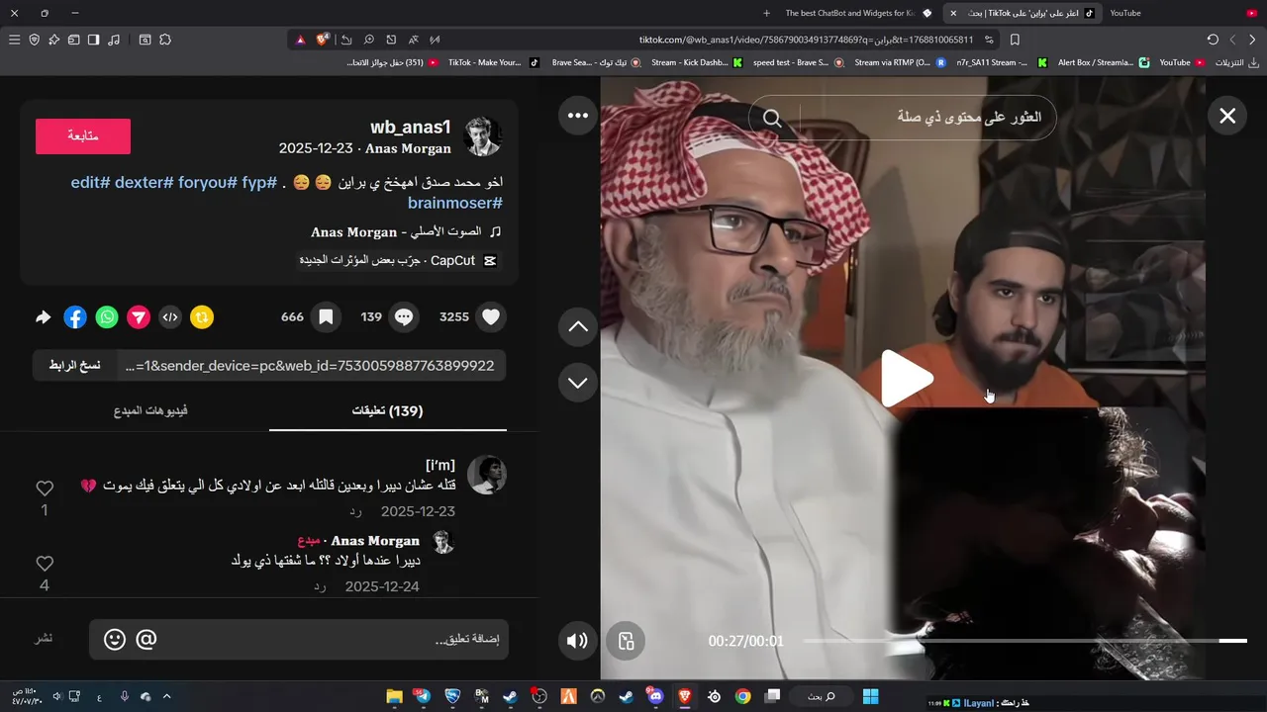Open File Explorer from the taskbar
1267x712 pixels.
394,696
